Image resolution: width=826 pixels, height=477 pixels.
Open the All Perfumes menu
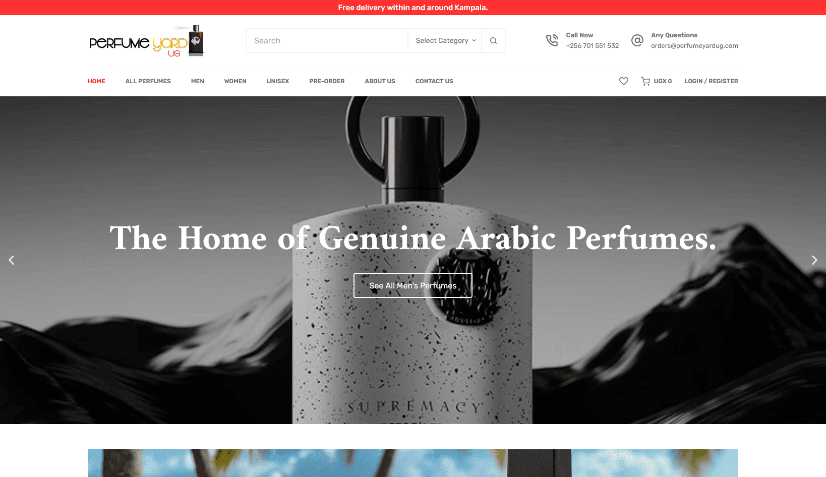148,81
